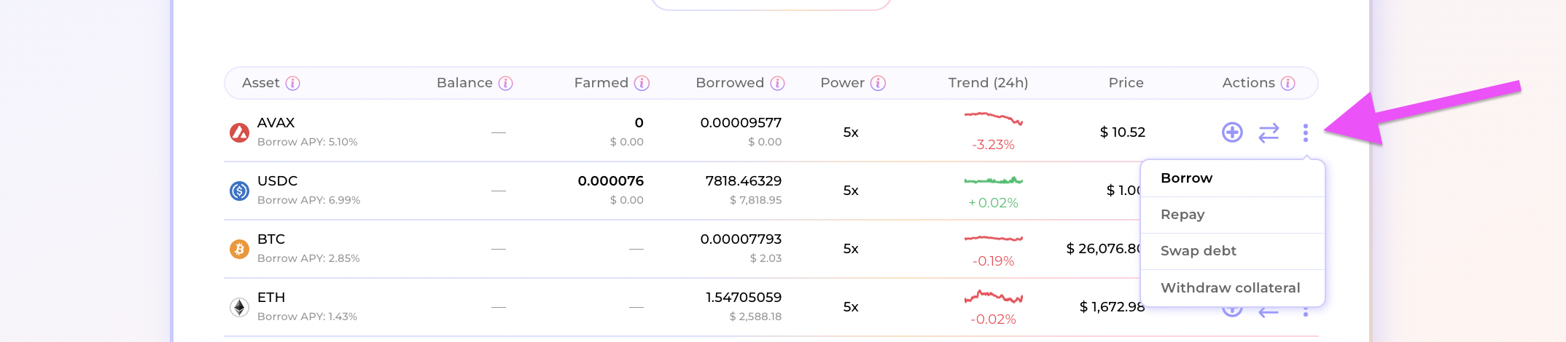Click the Asset column info icon
This screenshot has height=342, width=1566.
coord(293,83)
